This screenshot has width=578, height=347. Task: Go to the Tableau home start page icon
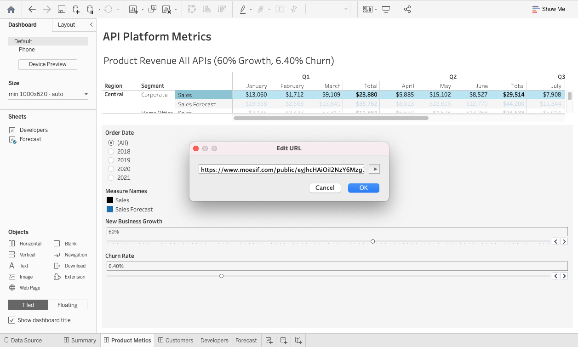click(x=11, y=9)
